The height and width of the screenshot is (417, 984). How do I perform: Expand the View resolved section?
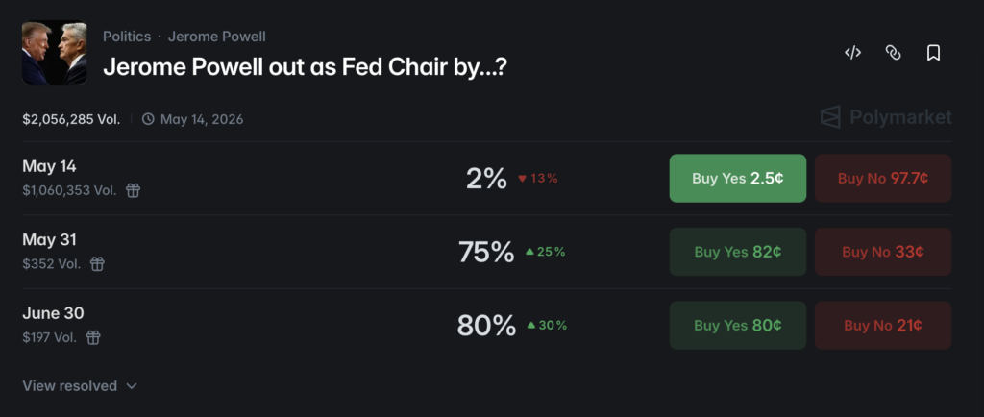[x=80, y=386]
